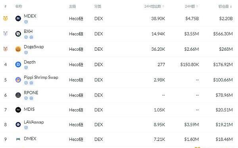Click the MDIS project logo icon

tap(18, 110)
